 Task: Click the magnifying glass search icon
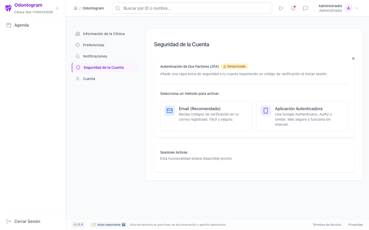[x=118, y=8]
